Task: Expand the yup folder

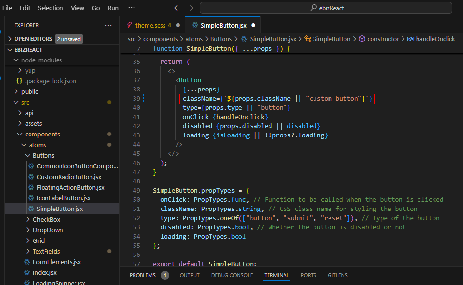Action: click(x=27, y=71)
